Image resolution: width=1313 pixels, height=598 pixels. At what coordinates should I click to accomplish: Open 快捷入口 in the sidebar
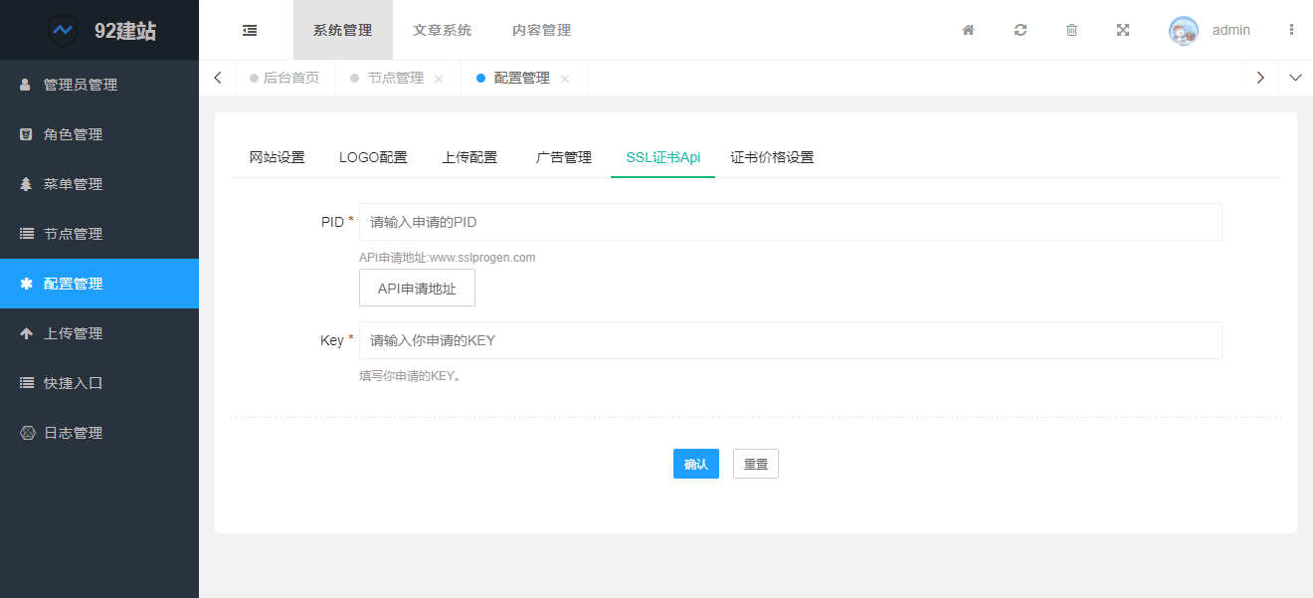(99, 383)
